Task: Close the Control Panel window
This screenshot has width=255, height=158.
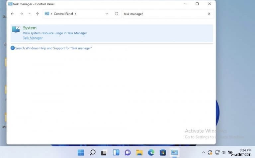Action: [x=210, y=4]
